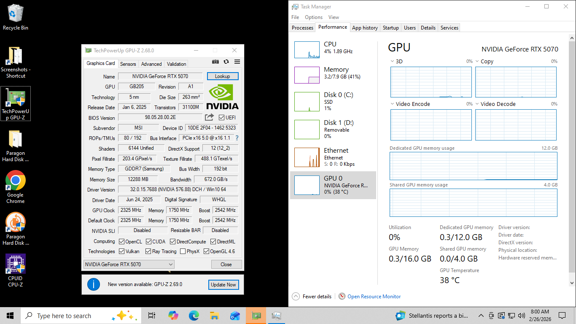Click the GPU-Z screenshot camera icon
The width and height of the screenshot is (576, 324).
click(215, 62)
